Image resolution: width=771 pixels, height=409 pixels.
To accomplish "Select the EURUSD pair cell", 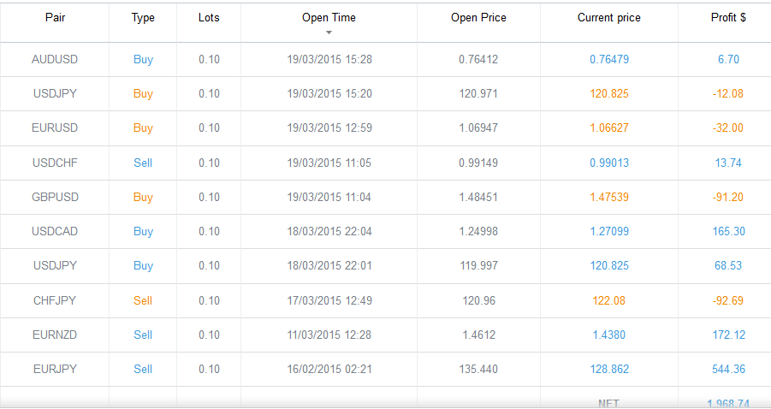I will (x=55, y=127).
